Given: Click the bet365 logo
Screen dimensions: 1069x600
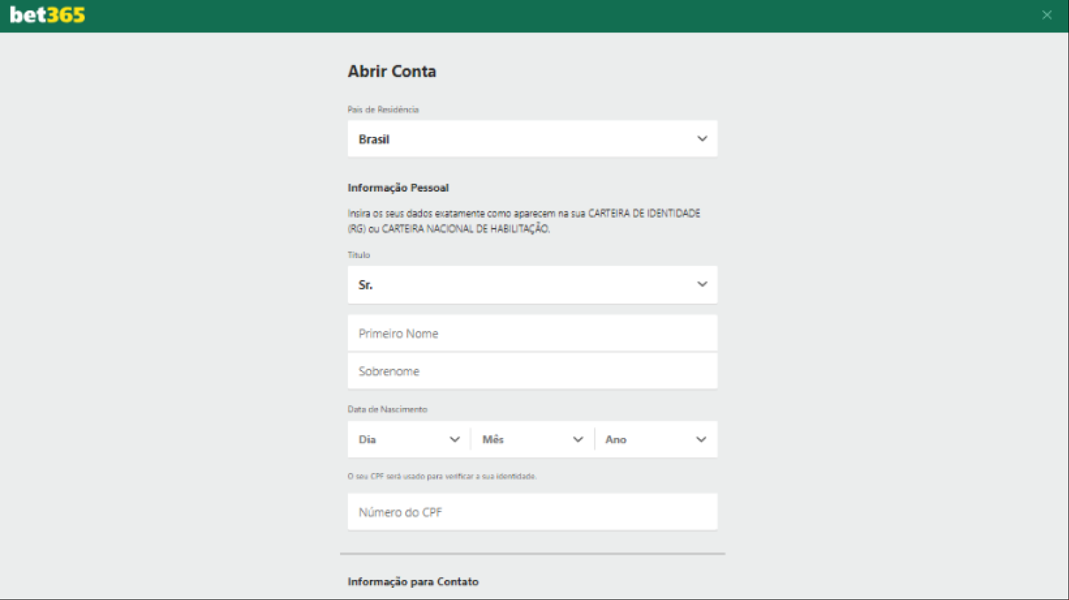Looking at the screenshot, I should tap(47, 15).
